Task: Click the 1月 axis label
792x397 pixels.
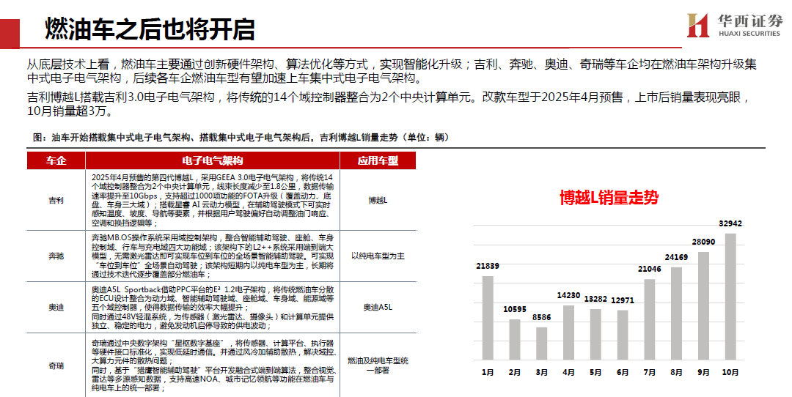Action: click(488, 372)
